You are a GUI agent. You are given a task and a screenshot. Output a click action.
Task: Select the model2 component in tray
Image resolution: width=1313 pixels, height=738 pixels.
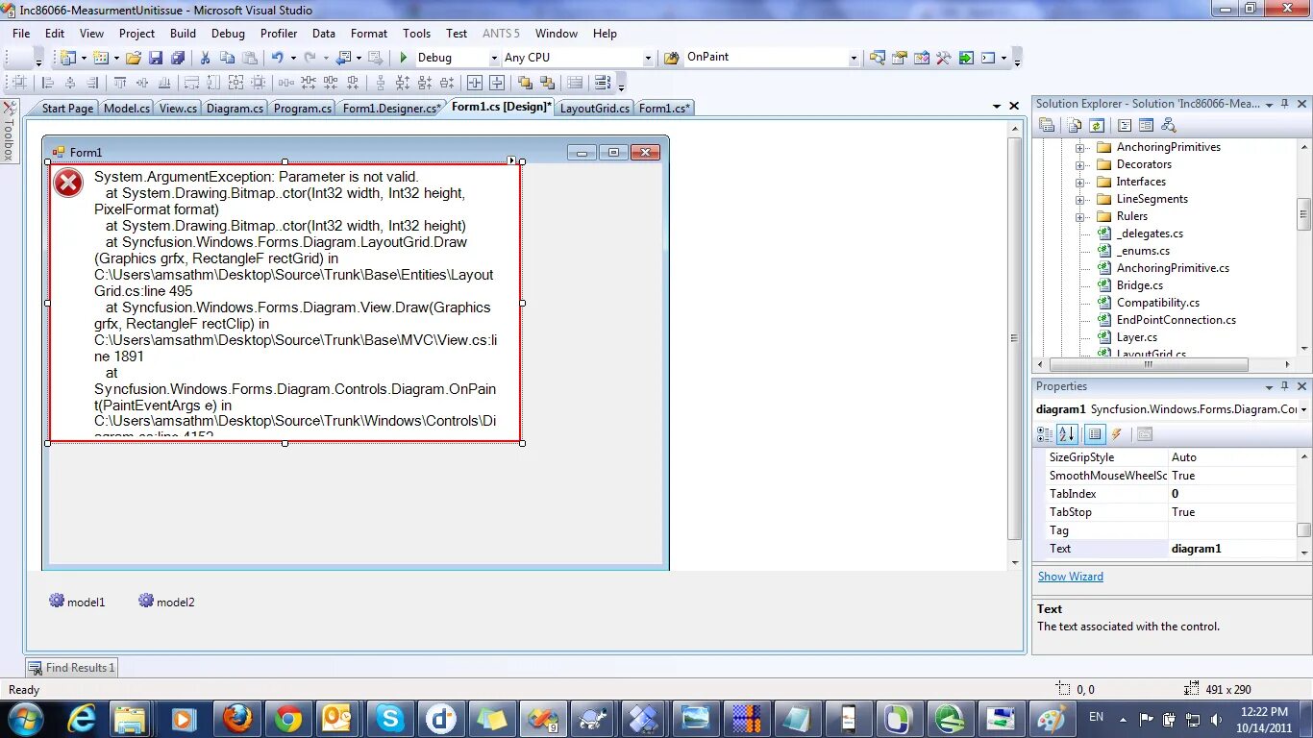coord(166,602)
